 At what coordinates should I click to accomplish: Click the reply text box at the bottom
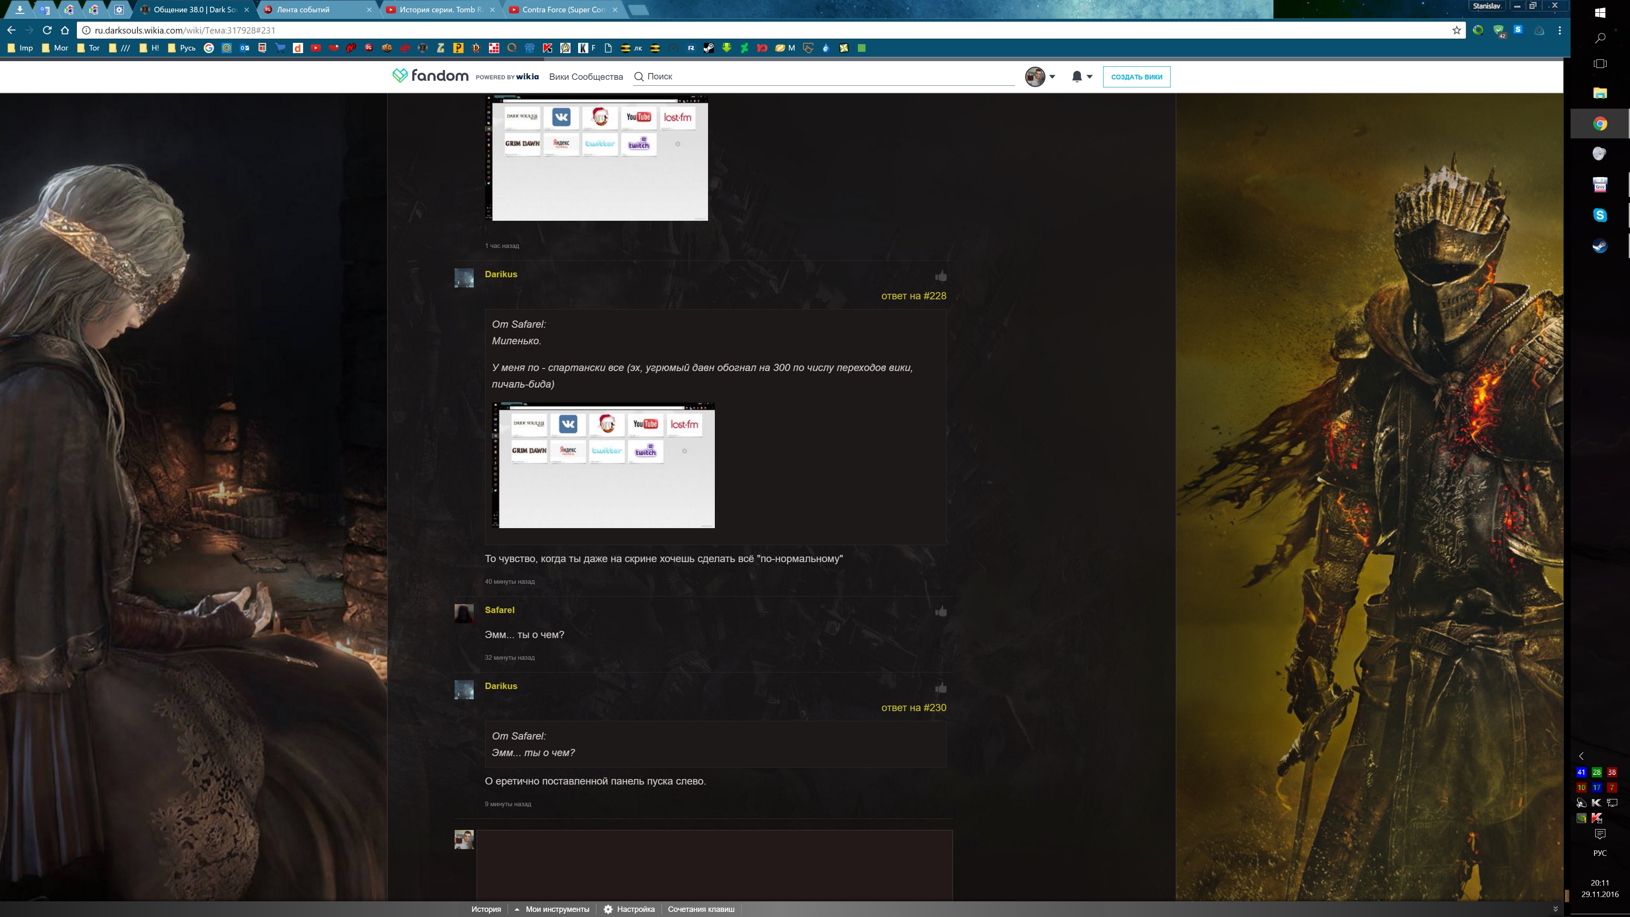[714, 865]
